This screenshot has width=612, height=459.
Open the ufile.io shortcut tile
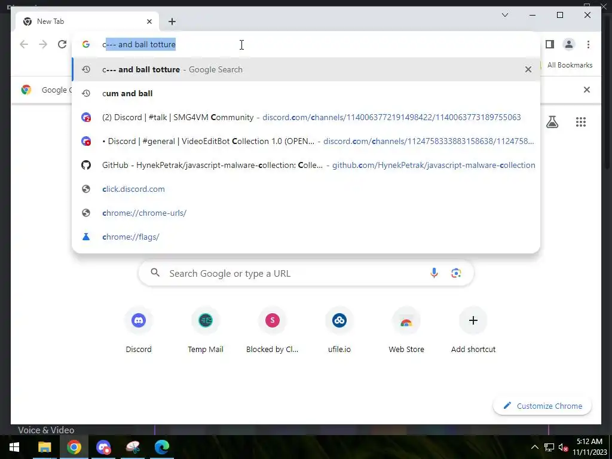click(339, 331)
